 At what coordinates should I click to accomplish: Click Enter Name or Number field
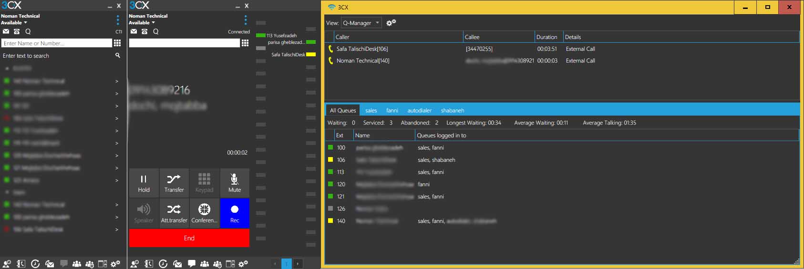[56, 43]
